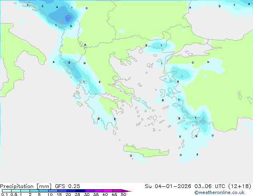The height and width of the screenshot is (196, 253).
Task: Select the 20–25 mm legend color box
Action: [71, 191]
